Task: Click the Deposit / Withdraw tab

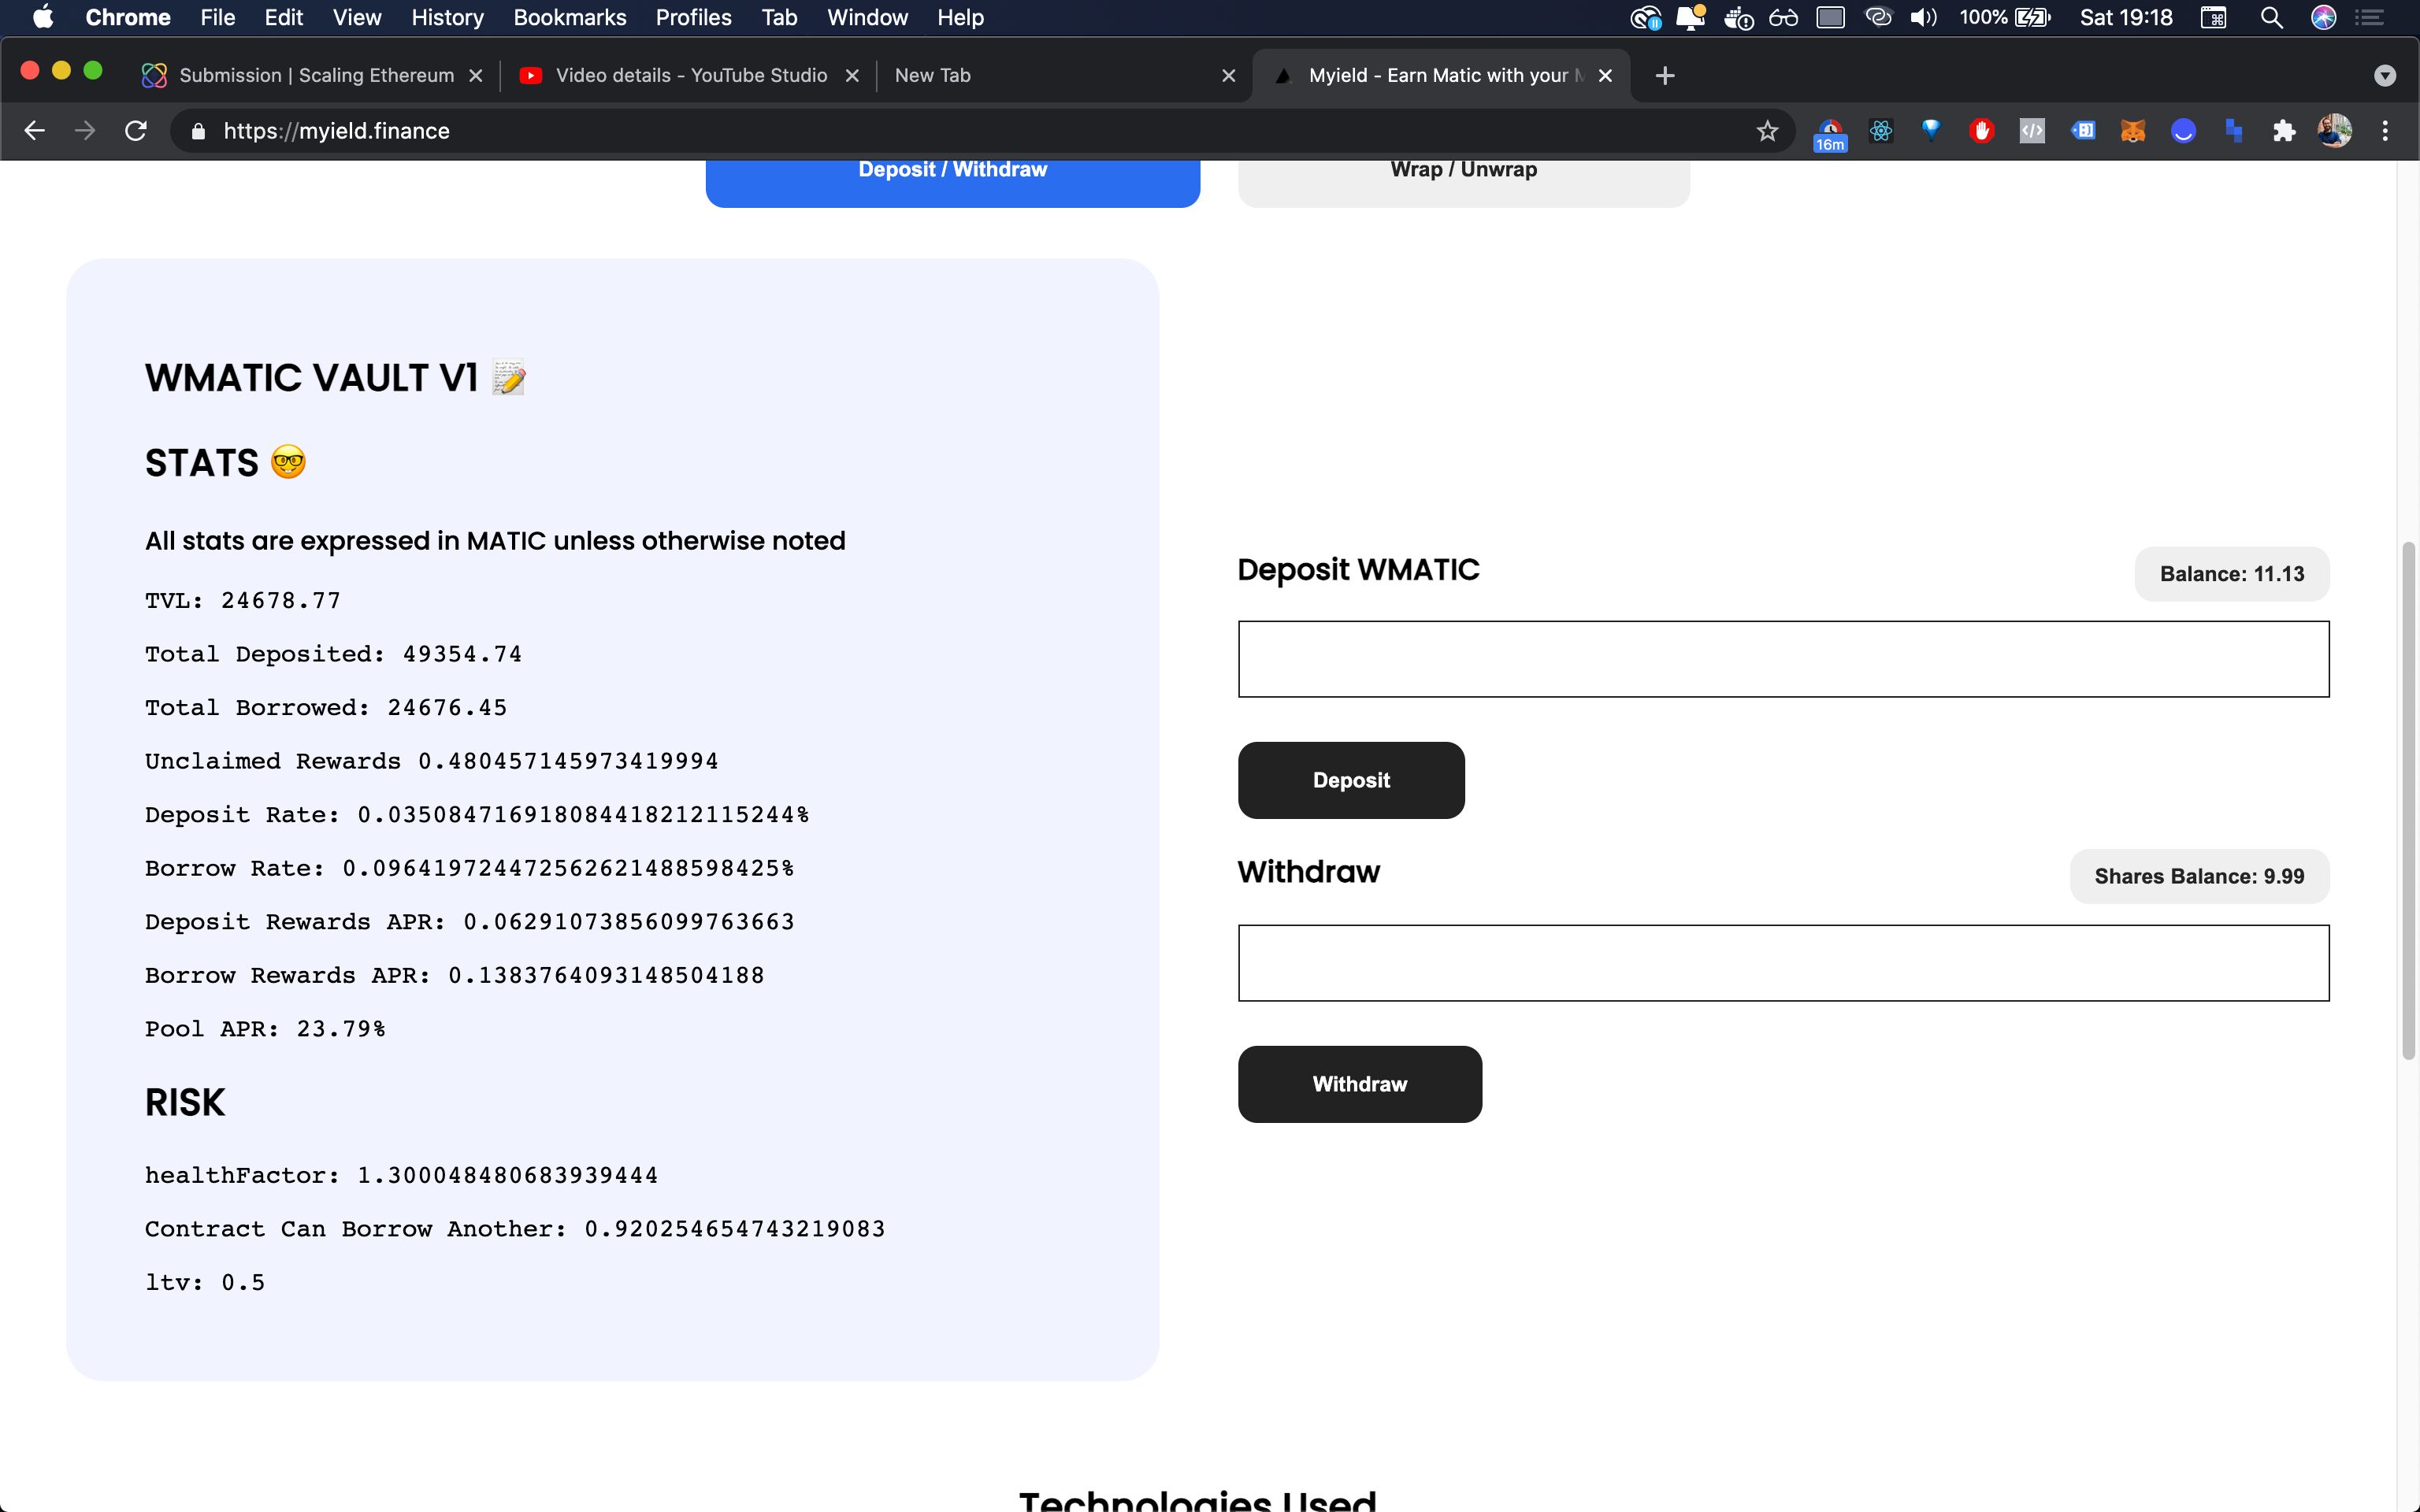Action: pyautogui.click(x=953, y=169)
